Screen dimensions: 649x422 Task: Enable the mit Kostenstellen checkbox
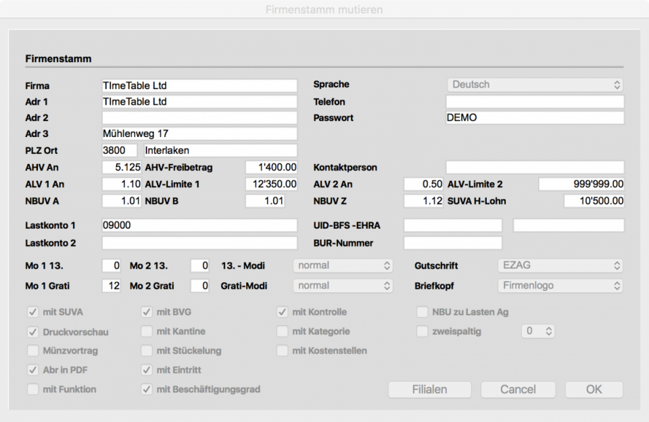coord(283,350)
